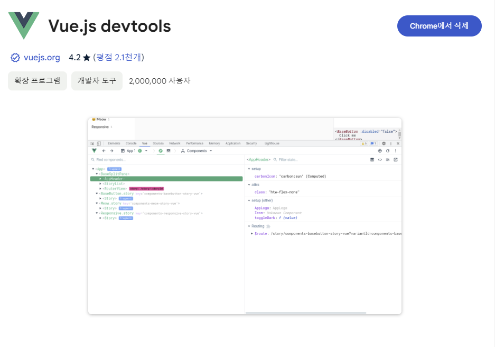
Task: Open the Console tab in DevTools
Action: pos(131,143)
